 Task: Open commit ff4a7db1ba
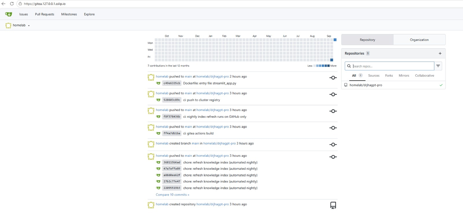(172, 133)
